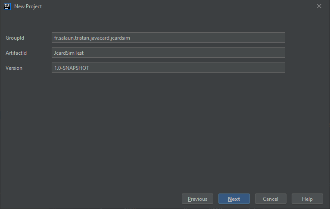The image size is (330, 209).
Task: Close the New Project dialog
Action: pos(319,6)
